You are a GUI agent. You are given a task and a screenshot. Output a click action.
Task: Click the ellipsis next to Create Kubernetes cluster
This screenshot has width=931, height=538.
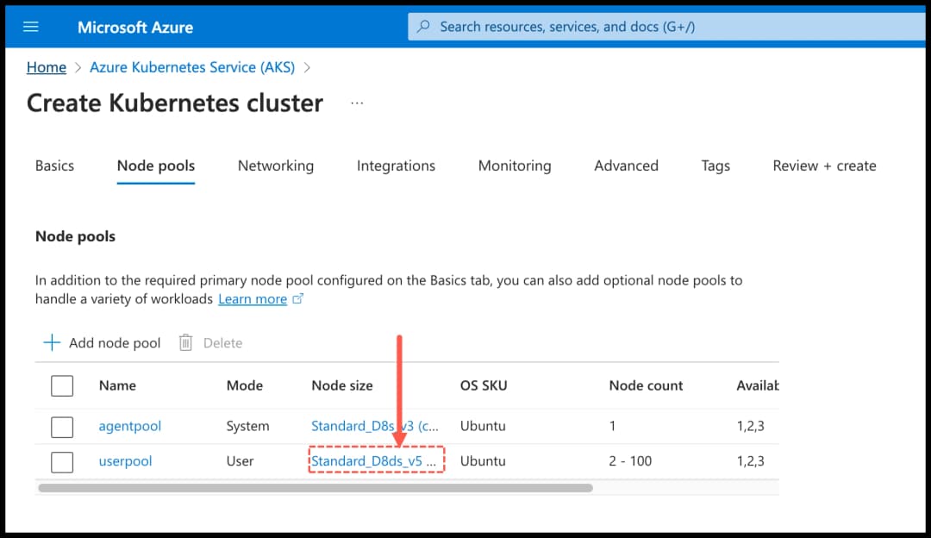tap(357, 102)
